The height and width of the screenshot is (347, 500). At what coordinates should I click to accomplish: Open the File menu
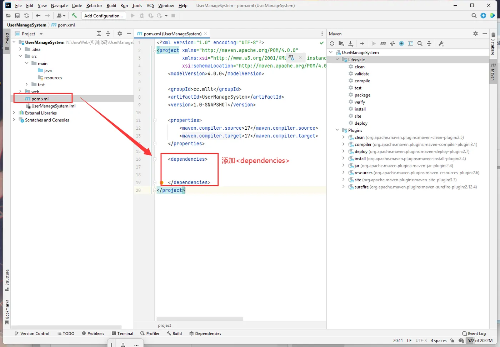pos(19,5)
